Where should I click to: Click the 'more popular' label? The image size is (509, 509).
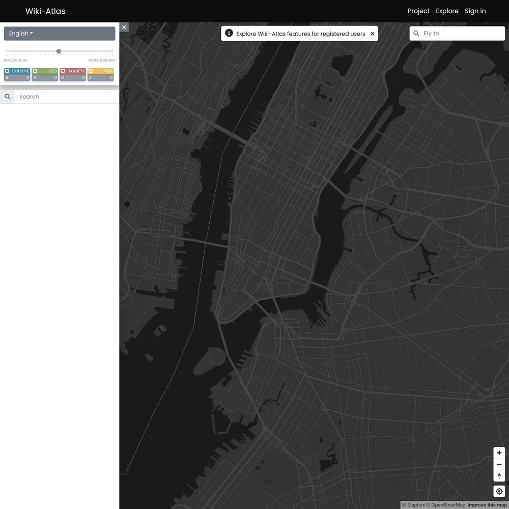(102, 60)
